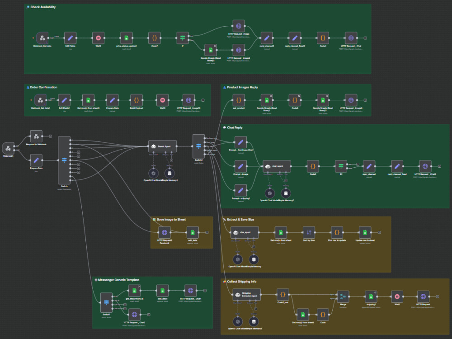
Task: Select the Wait2 node in Order Confirmation
Action: tap(163, 100)
